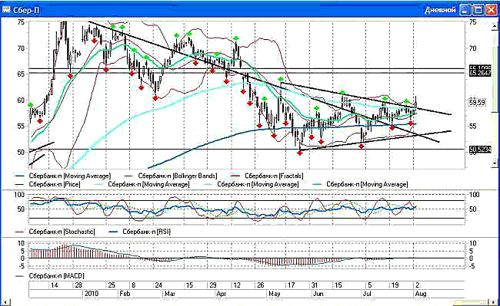The width and height of the screenshot is (500, 306).
Task: Maximize the Сбер-П chart window
Action: click(x=478, y=10)
